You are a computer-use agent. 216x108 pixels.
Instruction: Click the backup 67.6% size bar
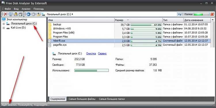pyautogui.click(x=146, y=25)
